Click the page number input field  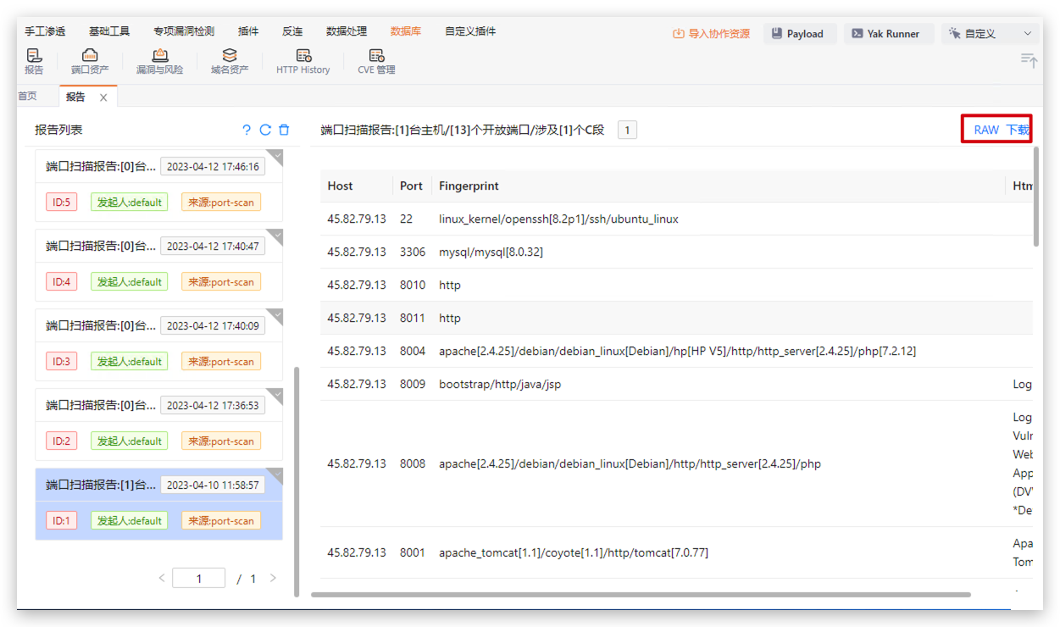pos(198,579)
